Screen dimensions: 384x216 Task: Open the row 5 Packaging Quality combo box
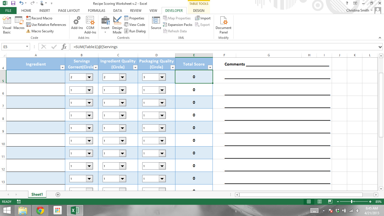click(162, 77)
